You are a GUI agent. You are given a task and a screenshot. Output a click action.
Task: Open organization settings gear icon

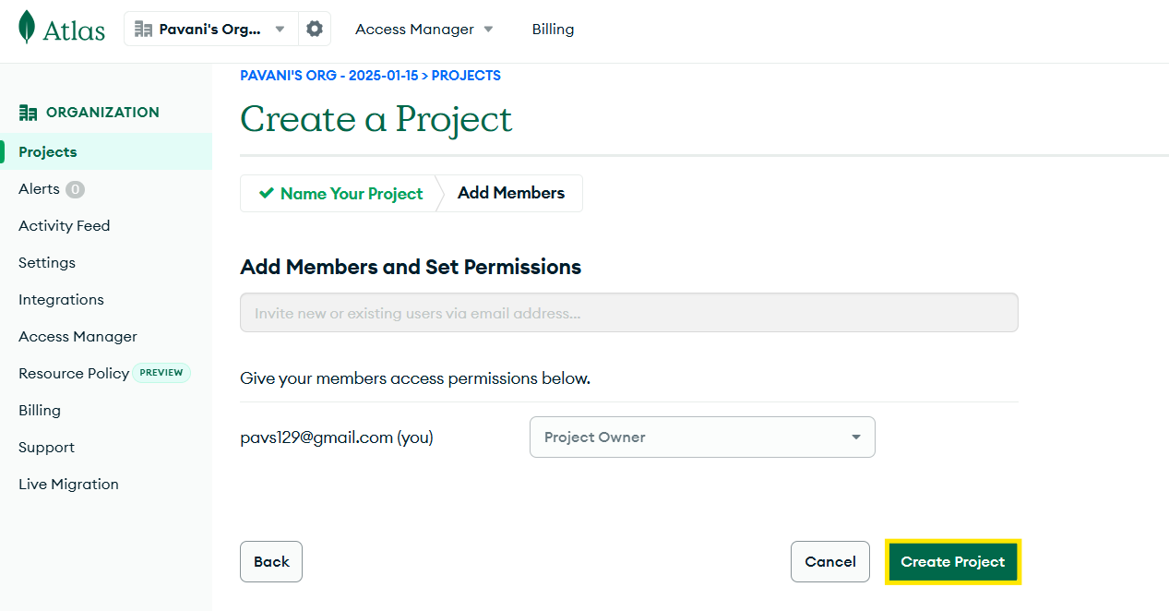click(x=315, y=29)
